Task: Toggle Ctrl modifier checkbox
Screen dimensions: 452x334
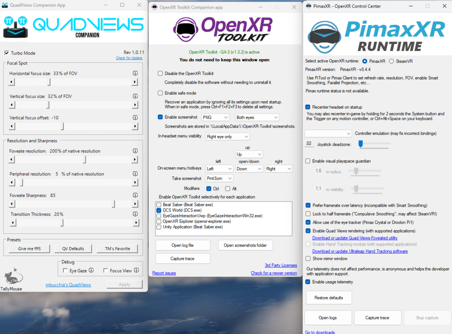Action: (209, 189)
